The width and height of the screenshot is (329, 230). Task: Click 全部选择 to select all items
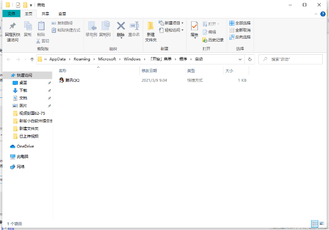[240, 23]
